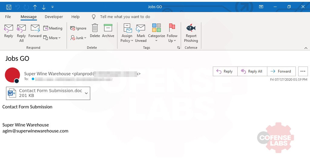310x162 pixels.
Task: Click Reply in the message header
Action: pyautogui.click(x=225, y=71)
